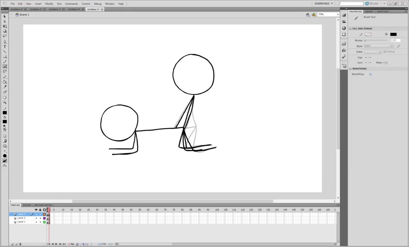Click the Edit Scene clapperboard icon
The width and height of the screenshot is (409, 247).
point(308,15)
